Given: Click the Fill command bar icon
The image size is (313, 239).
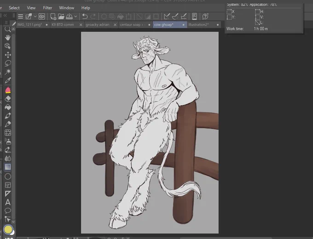Looking at the screenshot, I should 121,17.
